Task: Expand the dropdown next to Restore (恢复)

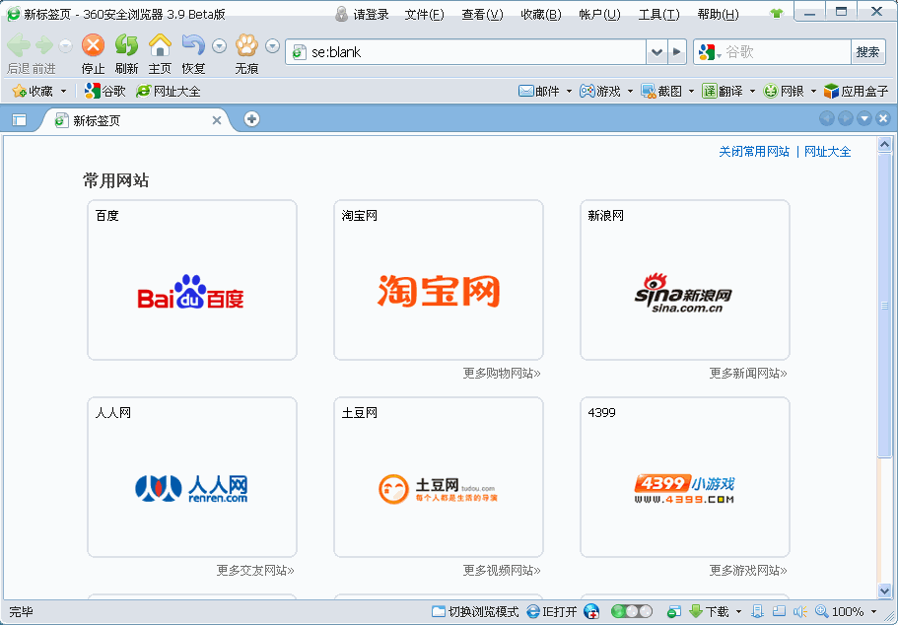Action: click(x=219, y=45)
